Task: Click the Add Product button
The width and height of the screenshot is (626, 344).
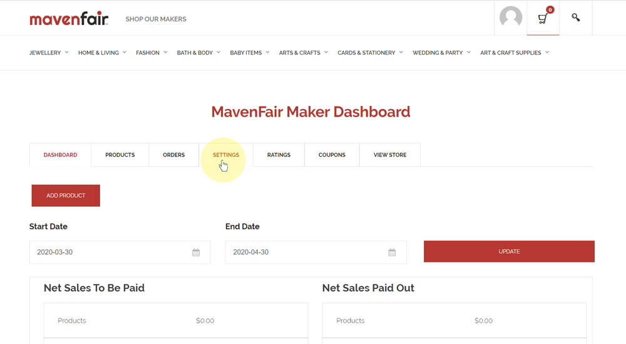Action: click(66, 195)
